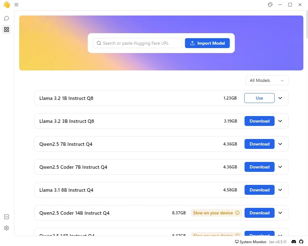
Task: Open the GitHub icon in status bar
Action: 301,242
